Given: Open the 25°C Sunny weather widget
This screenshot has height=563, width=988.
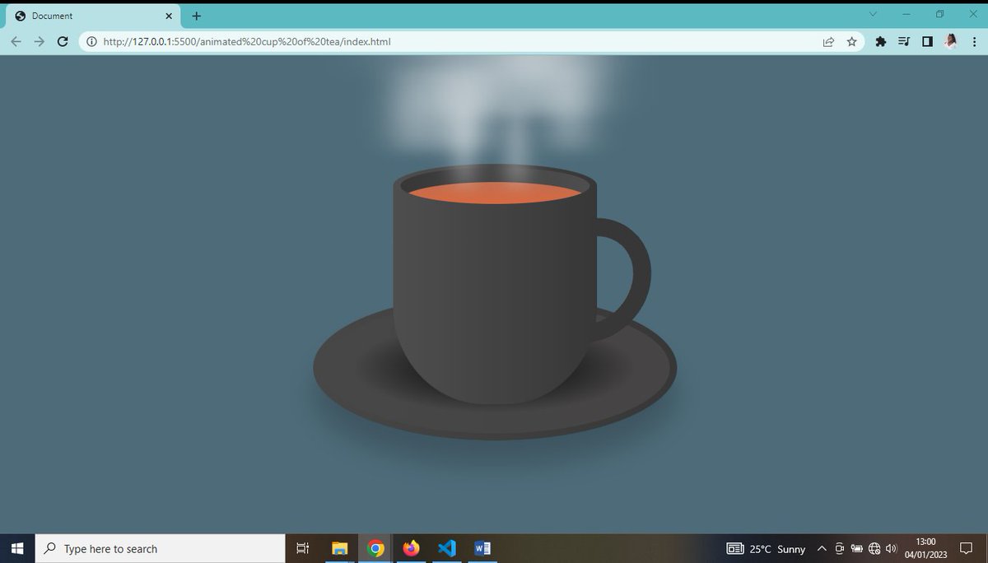Looking at the screenshot, I should pyautogui.click(x=765, y=549).
